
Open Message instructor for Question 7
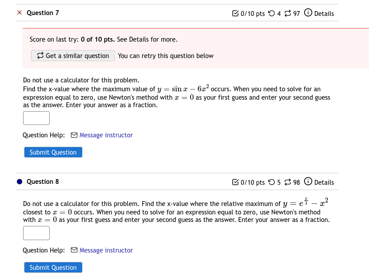tap(106, 135)
